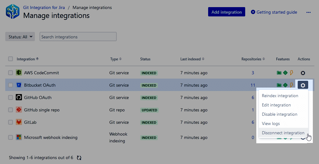Click Bitbucket OAuth green diamond feature icon
The width and height of the screenshot is (319, 164).
tap(285, 85)
